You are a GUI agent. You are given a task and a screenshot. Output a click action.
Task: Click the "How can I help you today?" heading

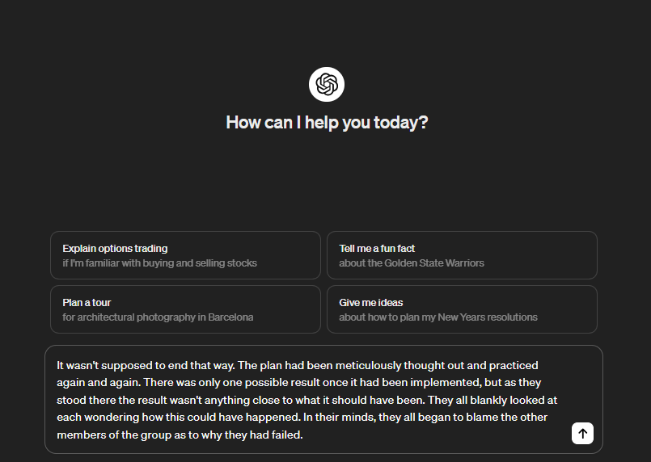click(x=327, y=123)
